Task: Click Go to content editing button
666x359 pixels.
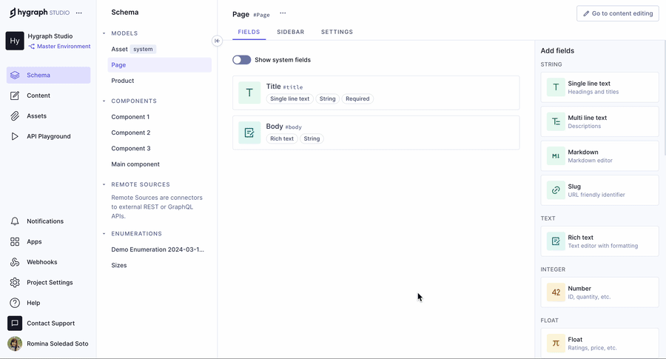Action: (617, 13)
